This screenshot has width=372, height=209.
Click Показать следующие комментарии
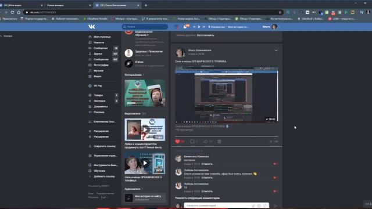point(198,198)
